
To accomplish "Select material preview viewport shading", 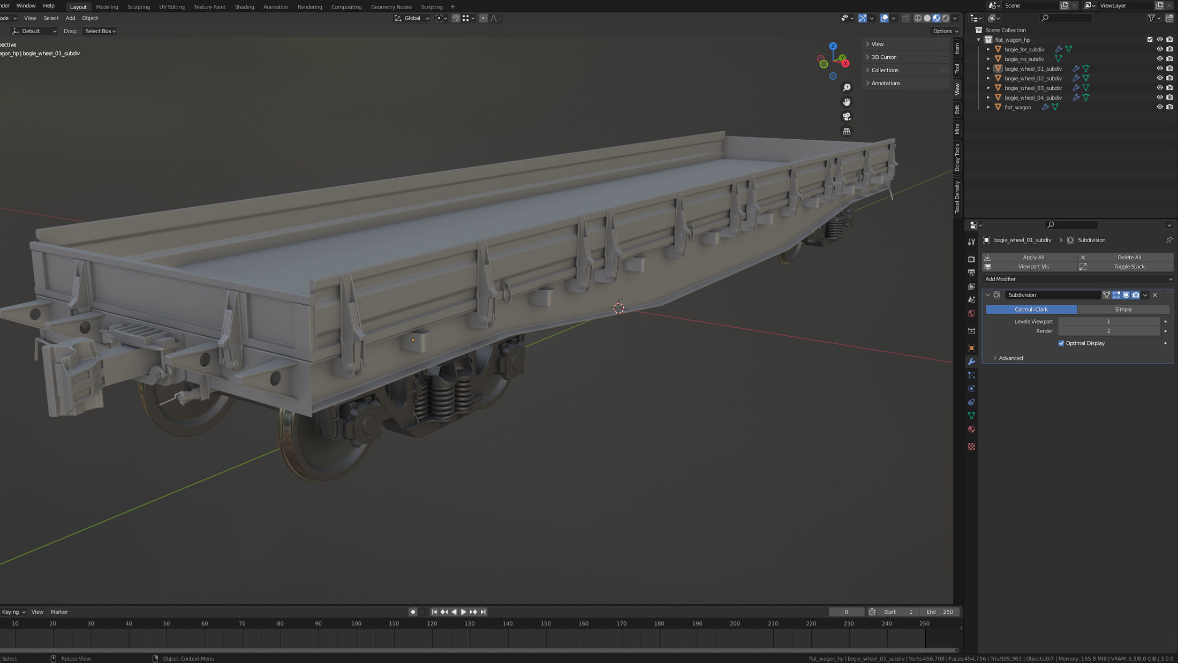I will [x=936, y=18].
